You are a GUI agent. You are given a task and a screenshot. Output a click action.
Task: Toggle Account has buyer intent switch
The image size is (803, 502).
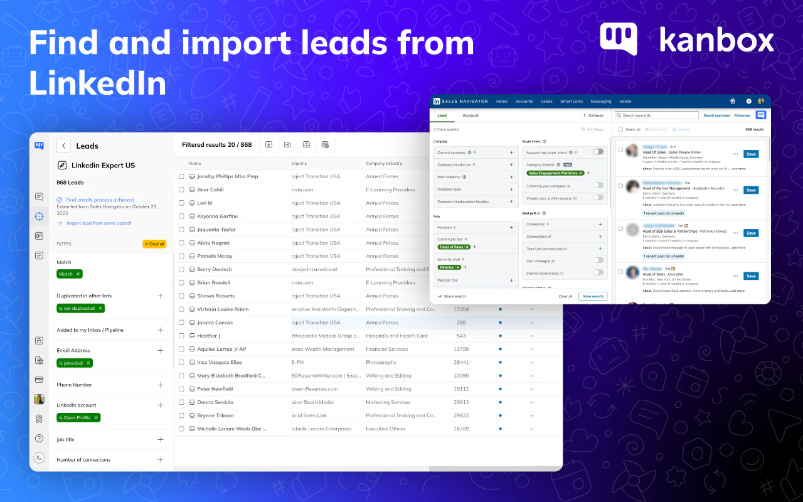[x=598, y=152]
